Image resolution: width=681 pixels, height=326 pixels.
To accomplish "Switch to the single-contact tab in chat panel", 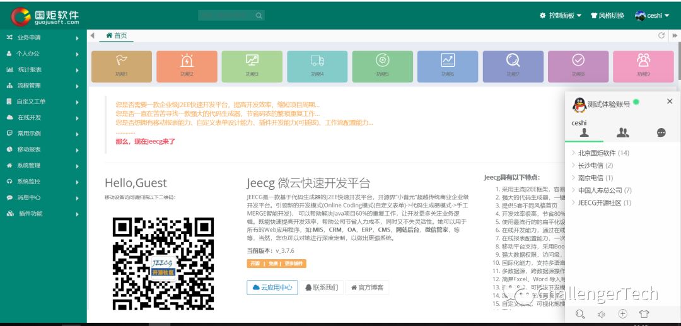I will click(x=584, y=133).
